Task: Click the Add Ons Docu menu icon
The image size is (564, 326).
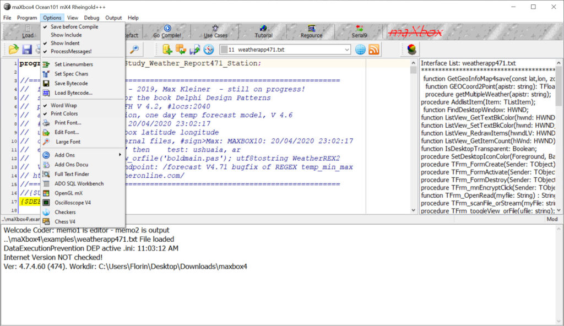Action: coord(46,165)
